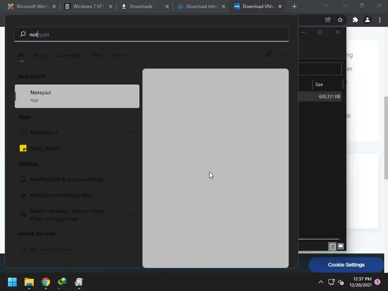Click the Cookie Settings button
The height and width of the screenshot is (291, 388).
(x=346, y=265)
